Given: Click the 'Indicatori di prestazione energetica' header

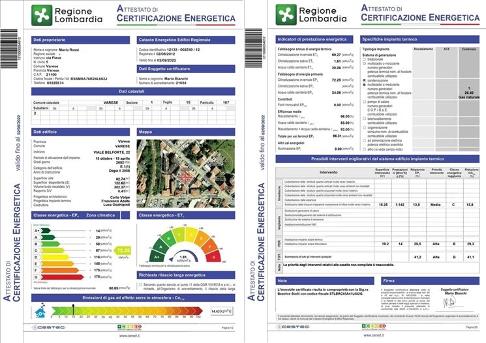Looking at the screenshot, I should [314, 39].
